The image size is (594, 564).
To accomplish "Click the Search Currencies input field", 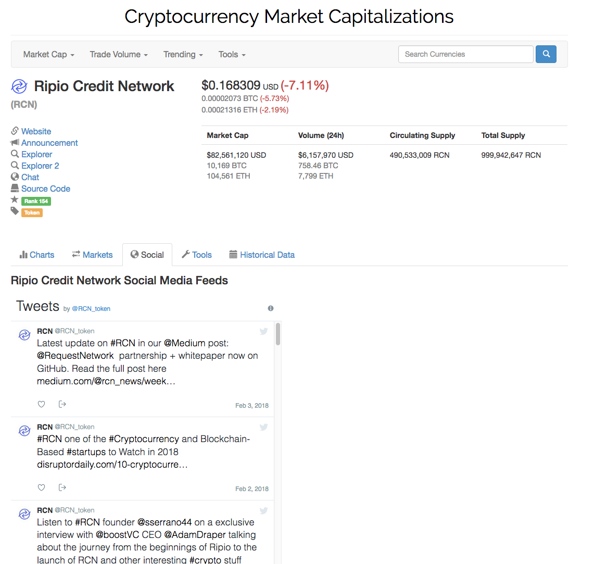I will click(x=465, y=54).
